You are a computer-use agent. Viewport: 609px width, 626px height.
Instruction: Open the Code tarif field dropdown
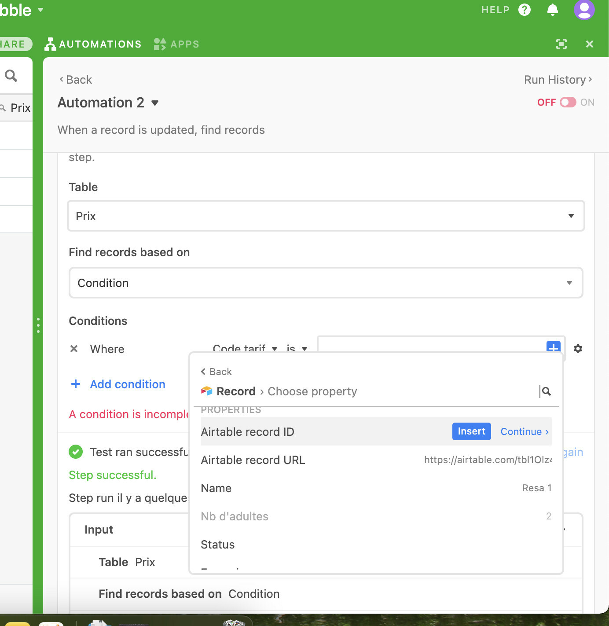[x=245, y=348]
